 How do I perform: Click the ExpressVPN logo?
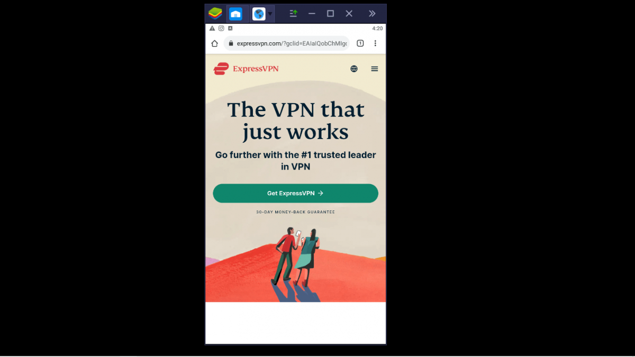coord(246,68)
